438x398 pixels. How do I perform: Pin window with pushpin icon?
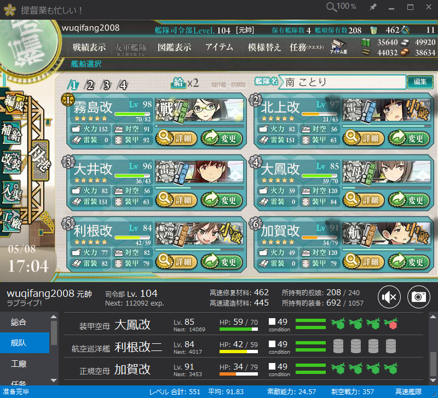click(x=373, y=7)
